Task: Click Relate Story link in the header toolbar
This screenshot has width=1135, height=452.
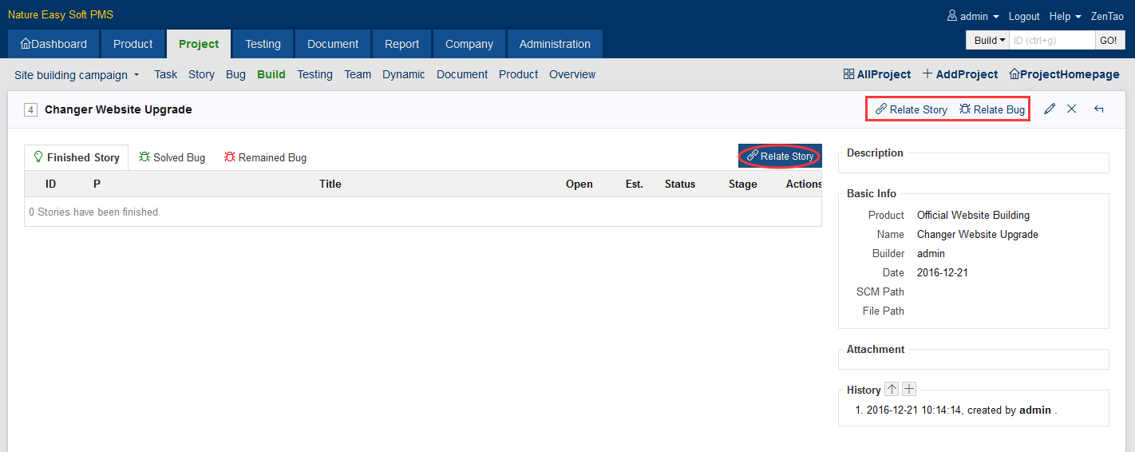Action: [x=912, y=109]
